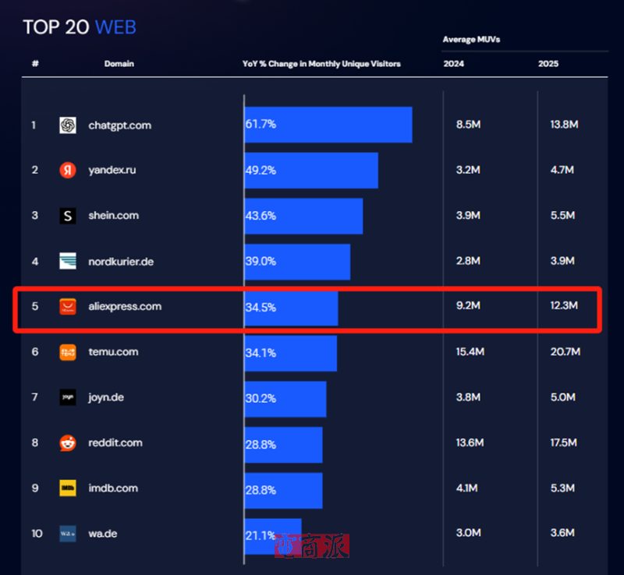Click the Temu orange logo icon
Viewport: 624px width, 575px height.
[x=68, y=352]
